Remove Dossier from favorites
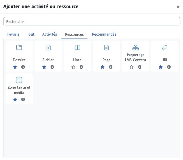The height and width of the screenshot is (160, 183). 15,67
